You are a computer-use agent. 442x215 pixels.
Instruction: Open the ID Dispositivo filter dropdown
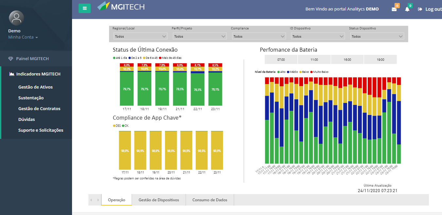click(318, 36)
